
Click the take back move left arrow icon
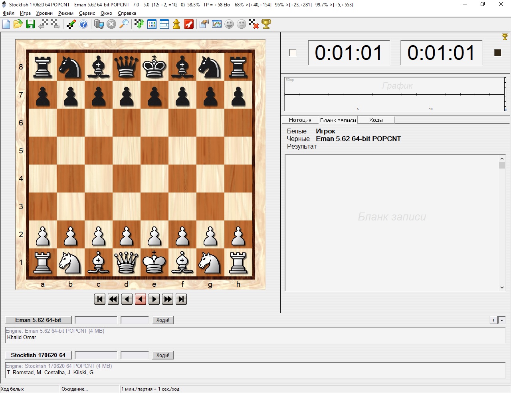tap(43, 24)
